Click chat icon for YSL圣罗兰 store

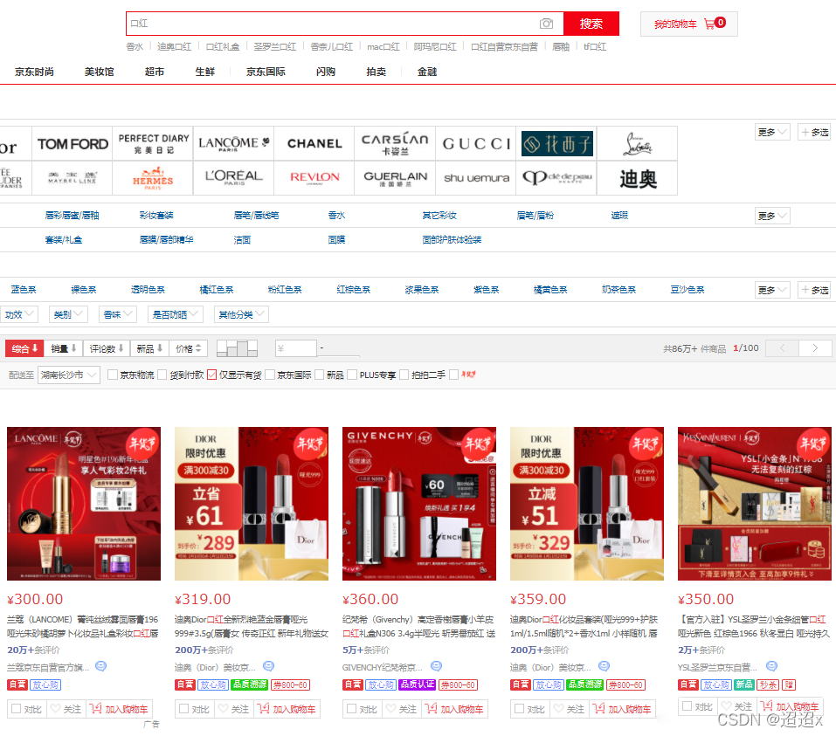click(x=771, y=666)
